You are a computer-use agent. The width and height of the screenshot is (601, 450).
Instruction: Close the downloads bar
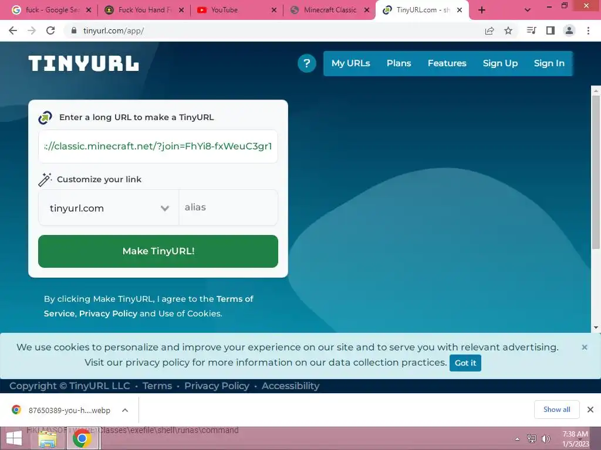(x=590, y=410)
